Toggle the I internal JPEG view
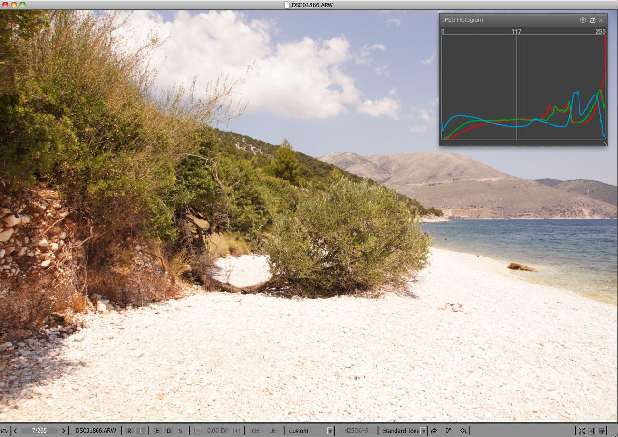The height and width of the screenshot is (437, 618). (x=141, y=431)
